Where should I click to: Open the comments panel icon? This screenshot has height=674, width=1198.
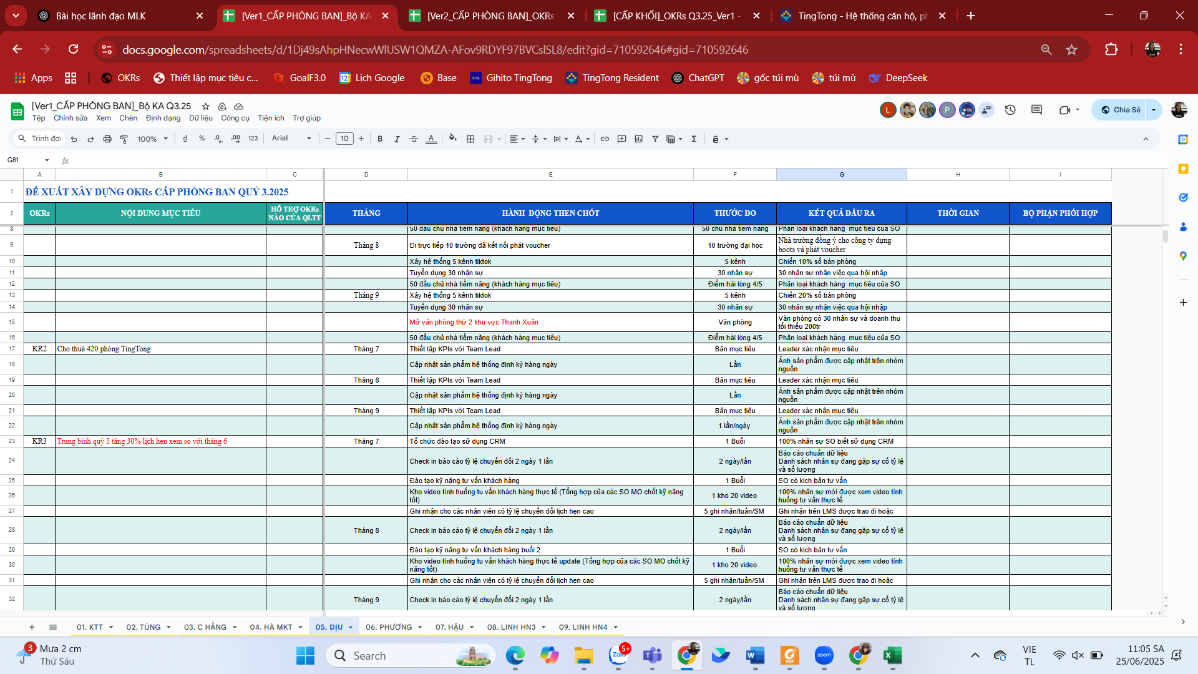pyautogui.click(x=1036, y=110)
